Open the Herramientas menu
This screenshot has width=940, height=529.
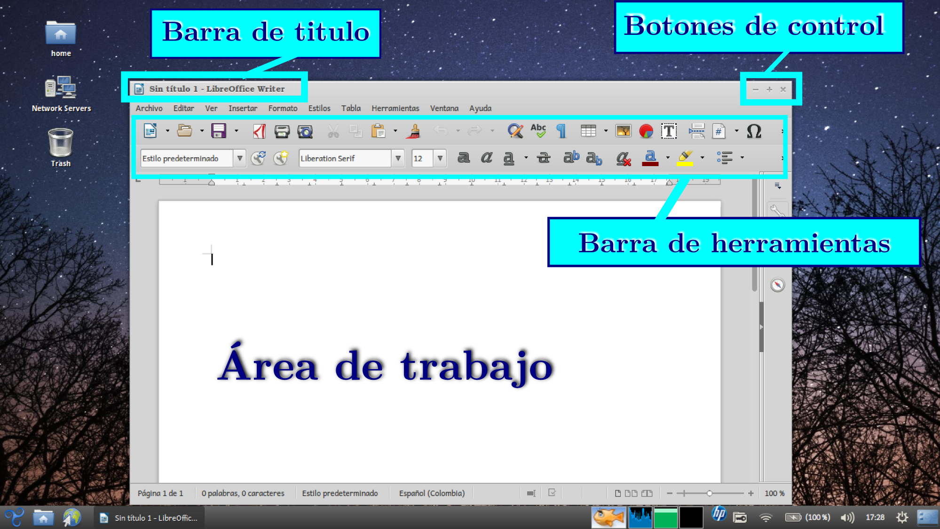coord(395,108)
